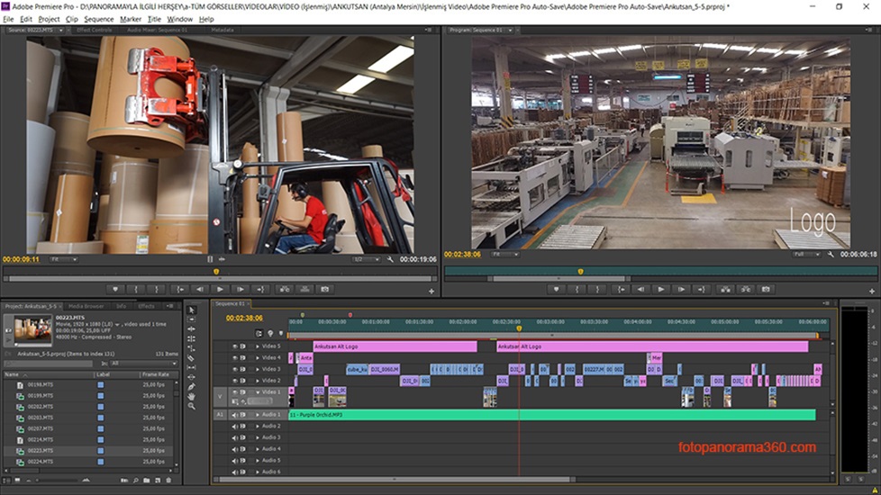
Task: Open the Marker menu
Action: (131, 19)
